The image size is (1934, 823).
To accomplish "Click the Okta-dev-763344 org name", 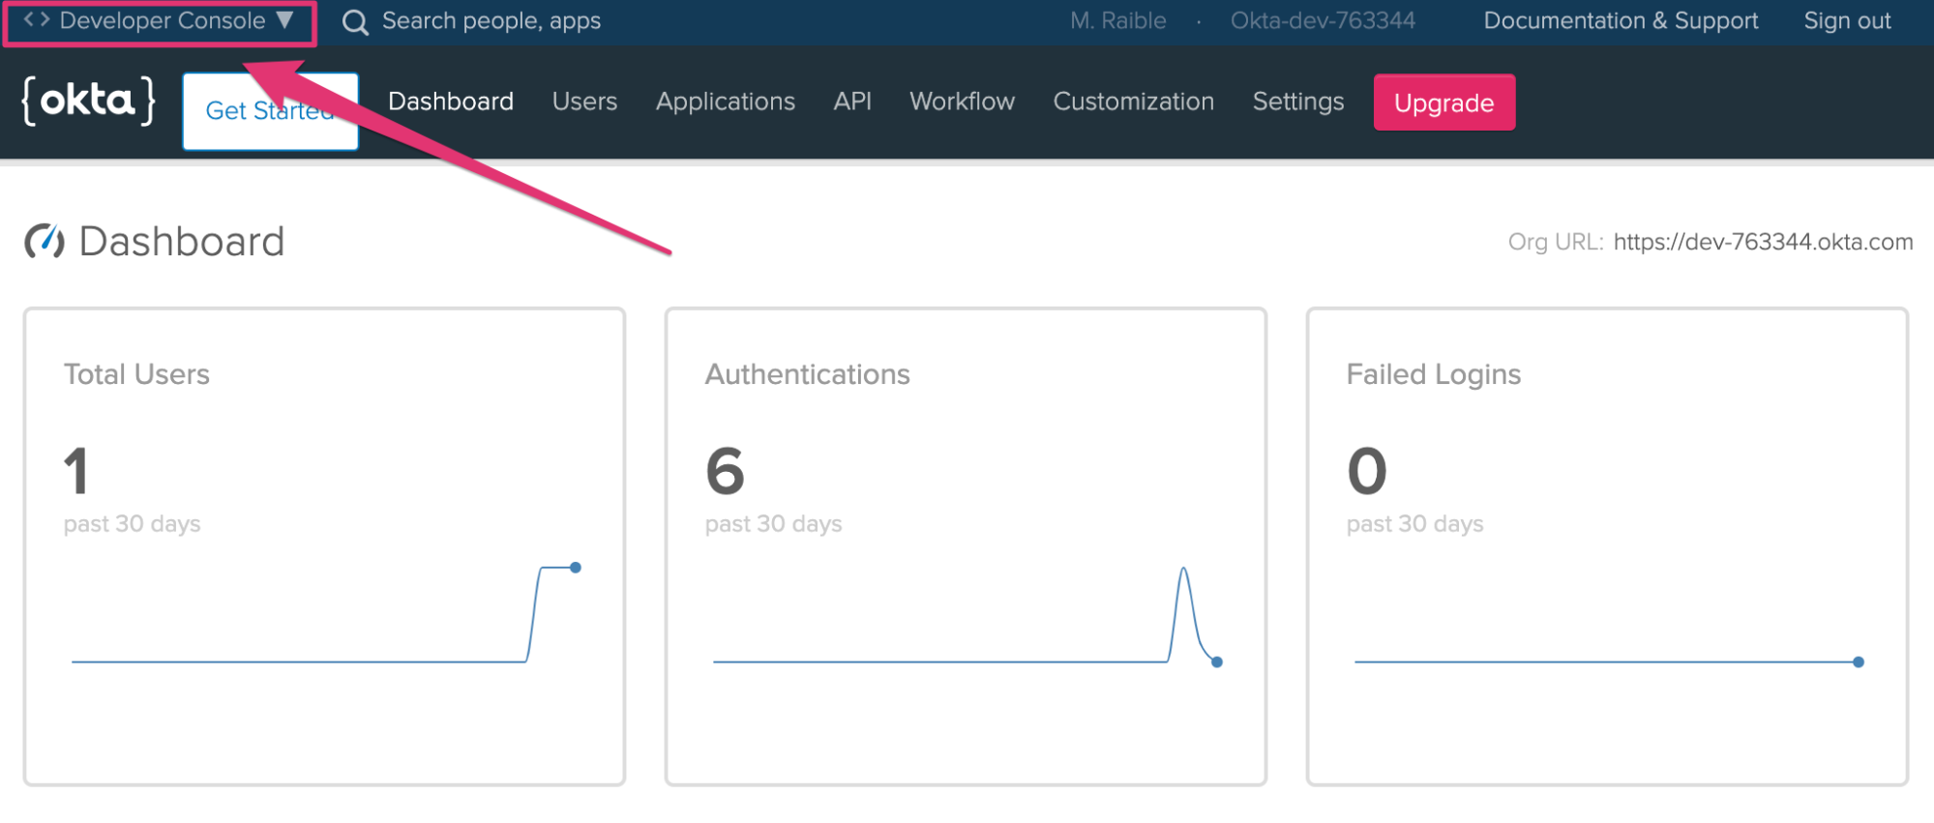I will (1323, 21).
